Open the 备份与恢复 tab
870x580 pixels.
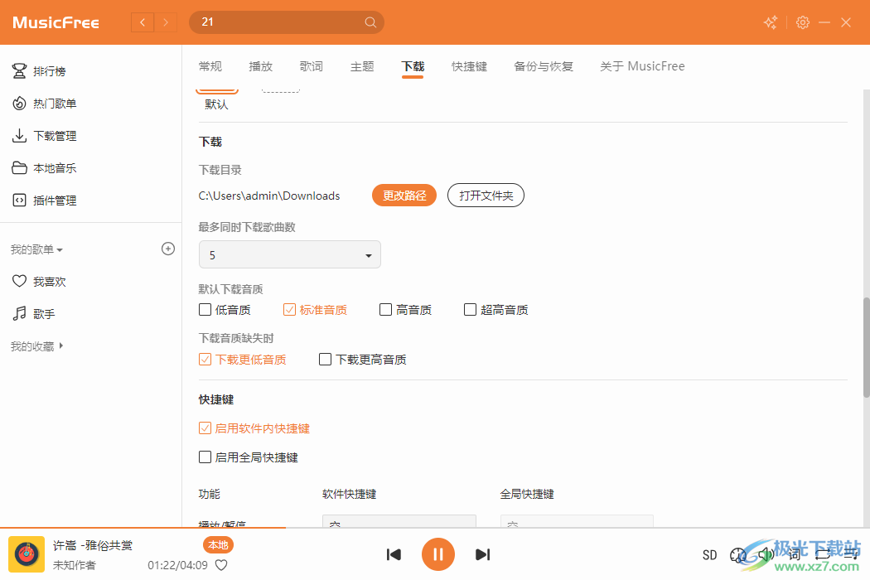click(x=544, y=66)
